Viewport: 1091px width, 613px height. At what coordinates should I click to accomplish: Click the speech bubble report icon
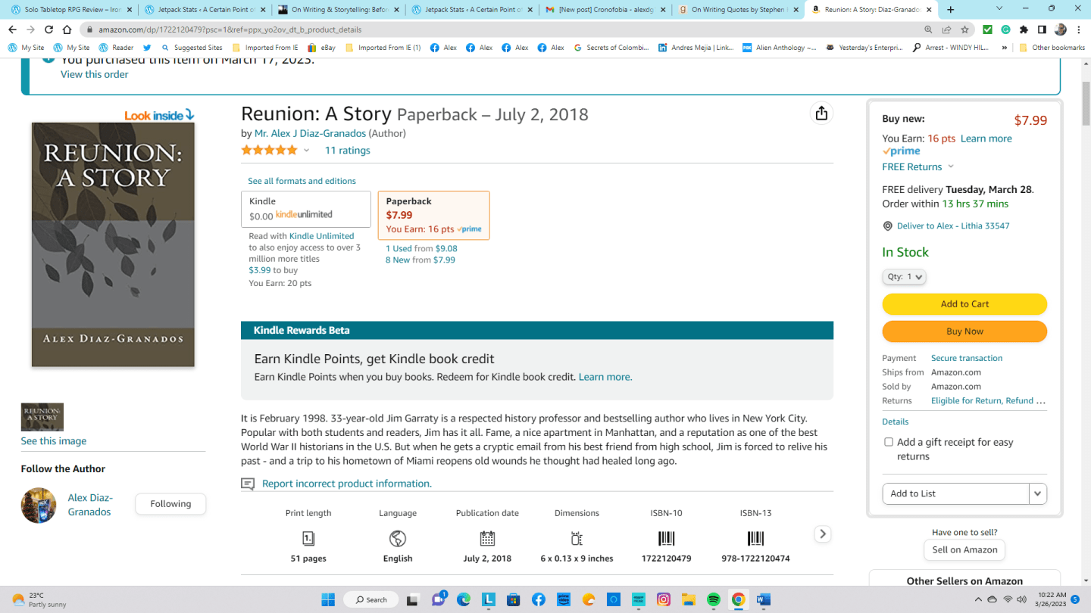coord(248,483)
